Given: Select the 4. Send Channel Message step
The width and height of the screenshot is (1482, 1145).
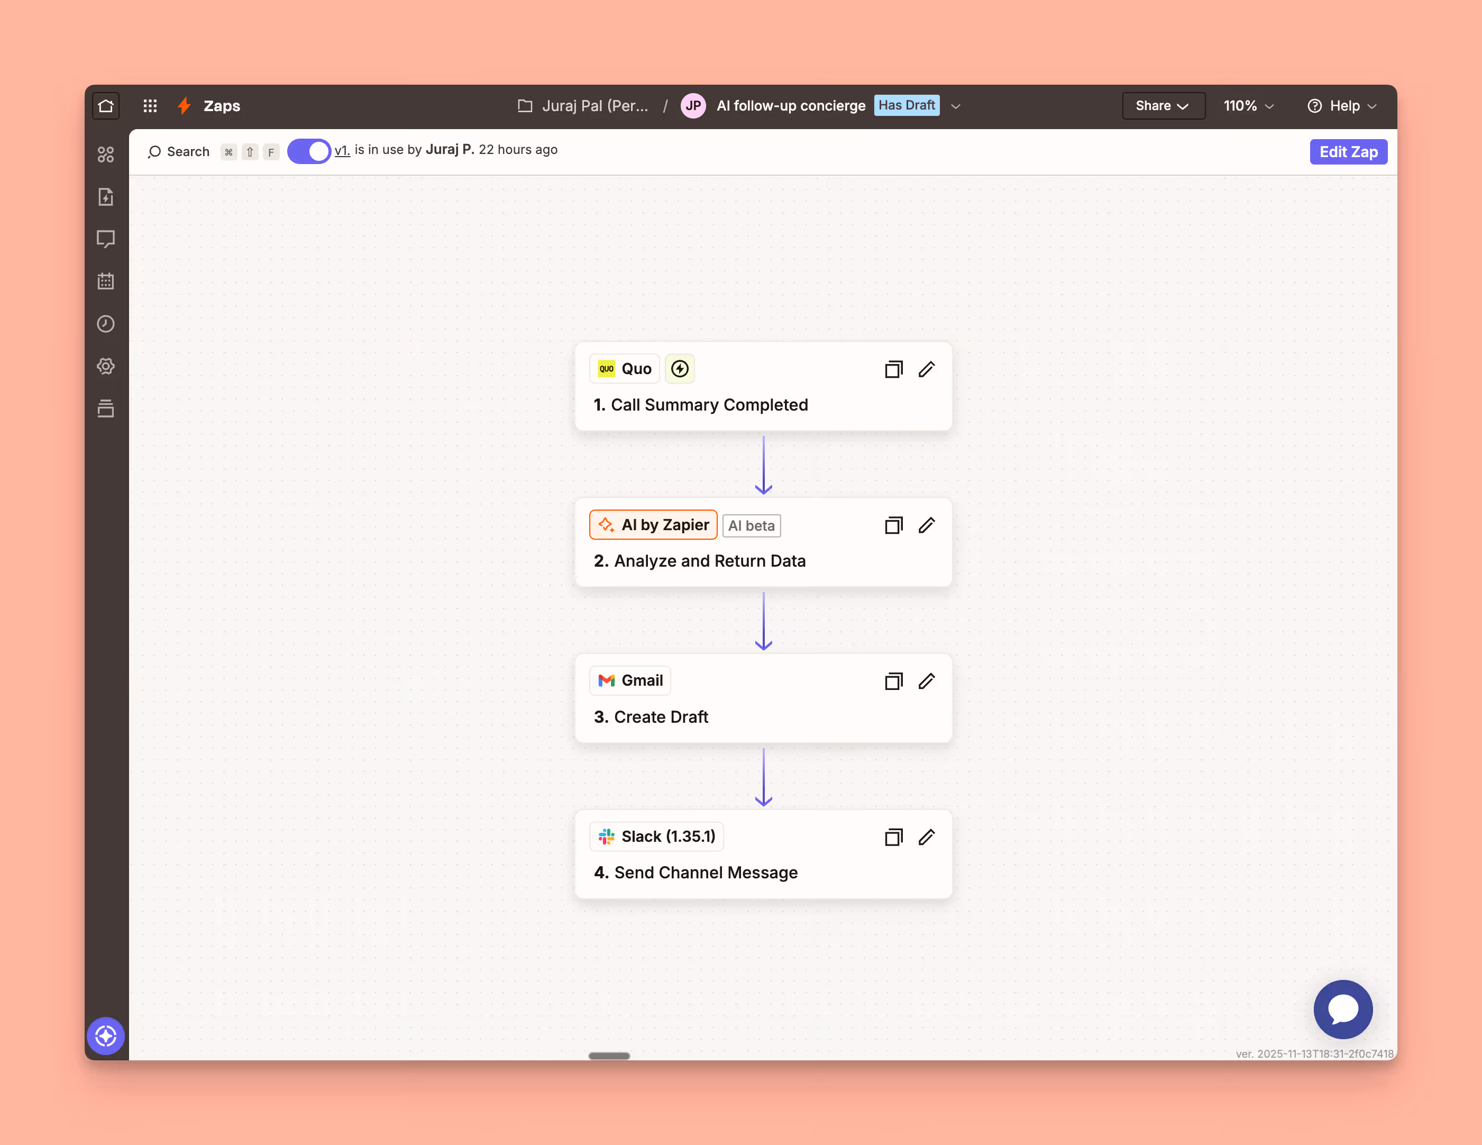Looking at the screenshot, I should click(x=763, y=854).
